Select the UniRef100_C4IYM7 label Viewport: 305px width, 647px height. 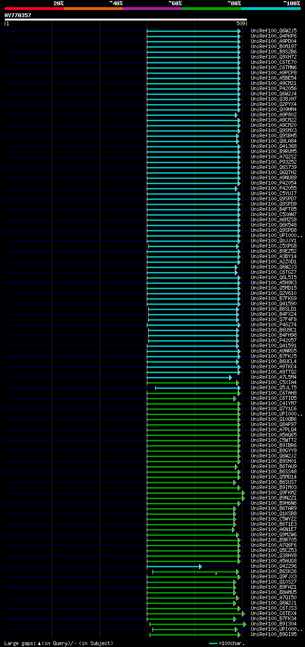click(x=274, y=404)
